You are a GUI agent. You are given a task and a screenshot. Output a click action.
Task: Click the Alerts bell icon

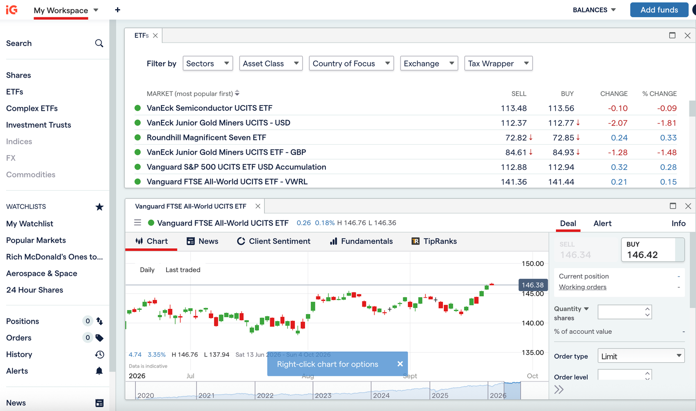click(99, 371)
